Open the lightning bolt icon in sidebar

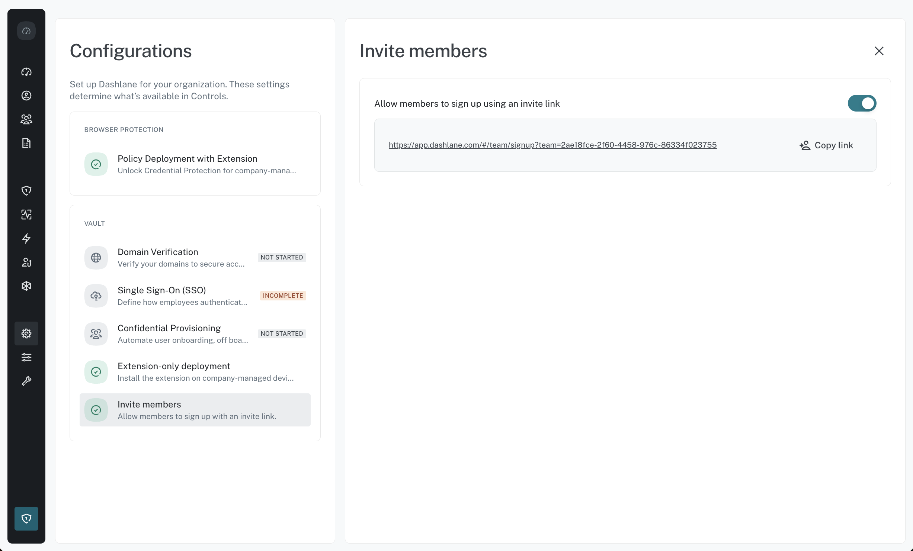(26, 238)
